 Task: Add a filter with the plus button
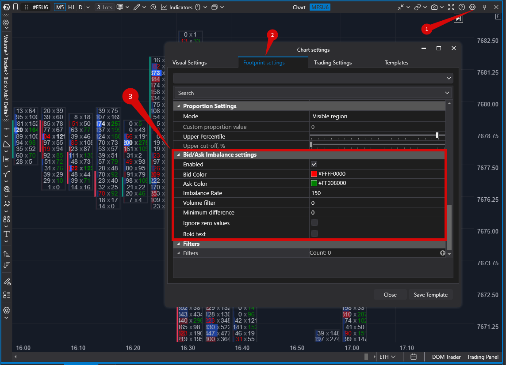(442, 253)
